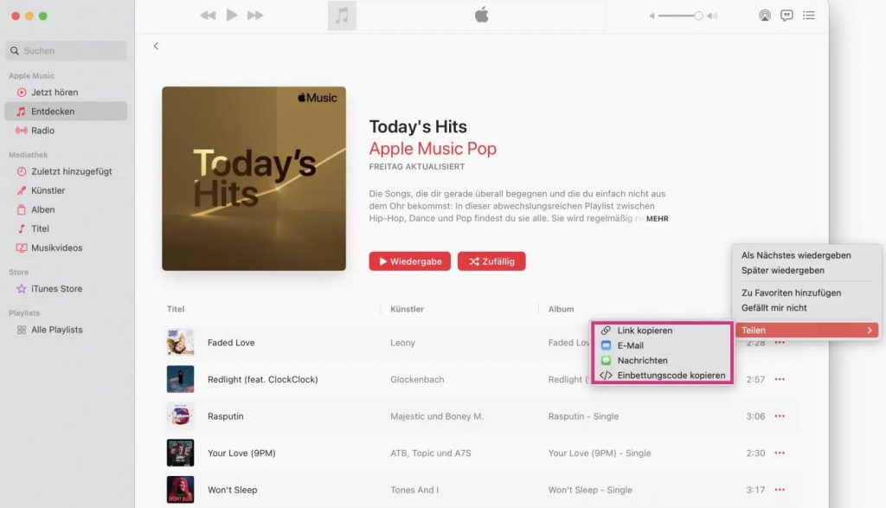Select Zu Favoriten hinzufügen in context menu
This screenshot has width=886, height=508.
(x=791, y=293)
